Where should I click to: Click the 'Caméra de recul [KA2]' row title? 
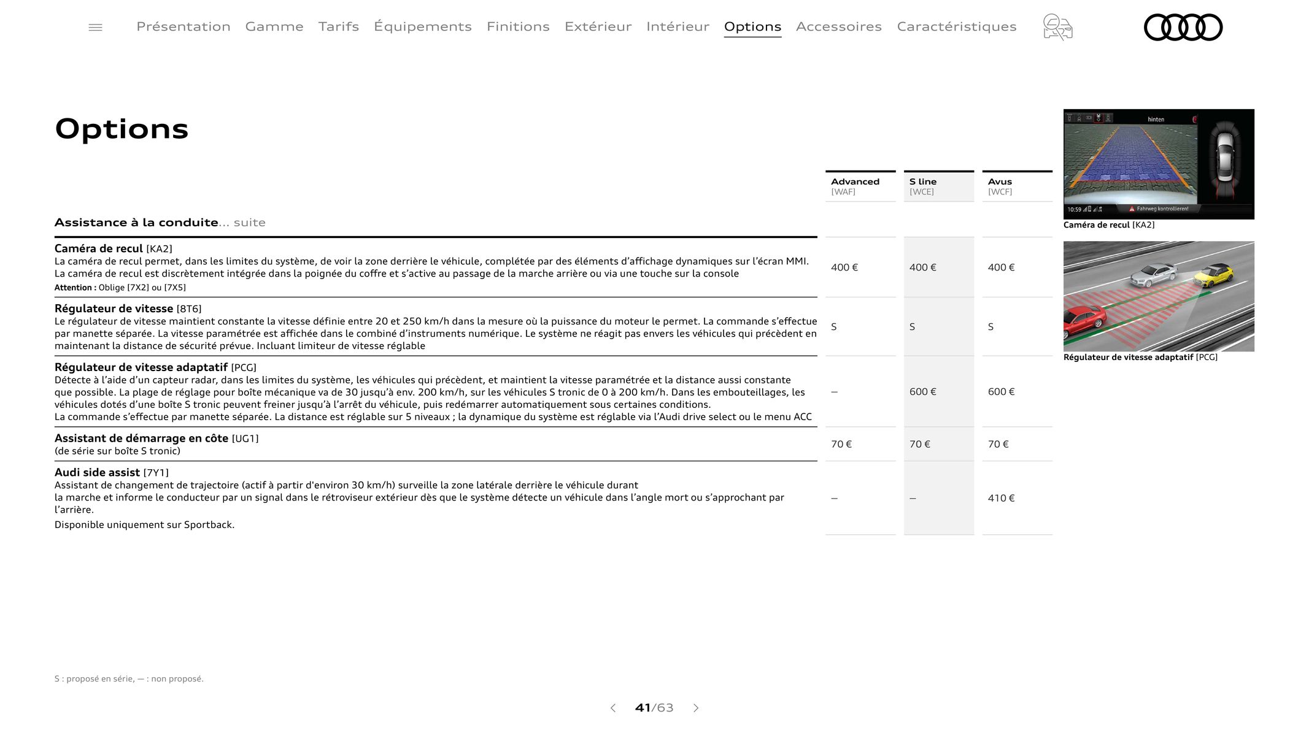pyautogui.click(x=114, y=248)
